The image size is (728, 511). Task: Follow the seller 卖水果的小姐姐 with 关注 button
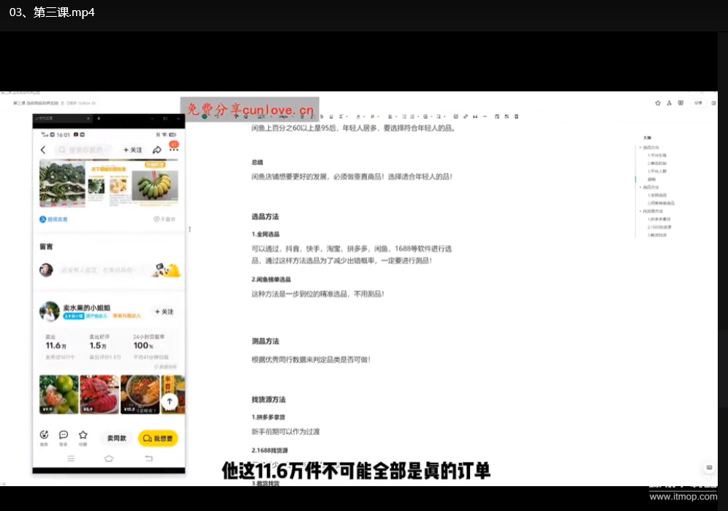(164, 311)
